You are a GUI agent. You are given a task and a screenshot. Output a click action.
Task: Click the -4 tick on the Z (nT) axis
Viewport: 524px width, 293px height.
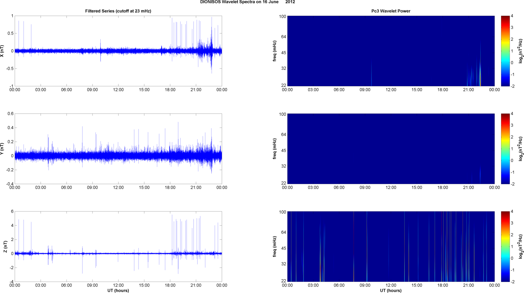tap(11, 282)
